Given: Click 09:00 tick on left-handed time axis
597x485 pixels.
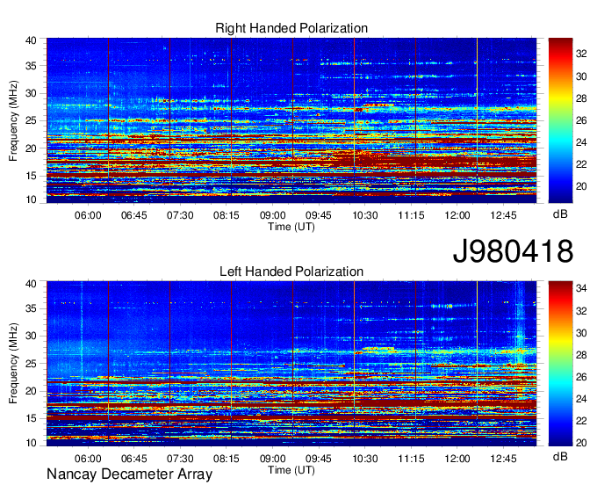Looking at the screenshot, I should [273, 459].
